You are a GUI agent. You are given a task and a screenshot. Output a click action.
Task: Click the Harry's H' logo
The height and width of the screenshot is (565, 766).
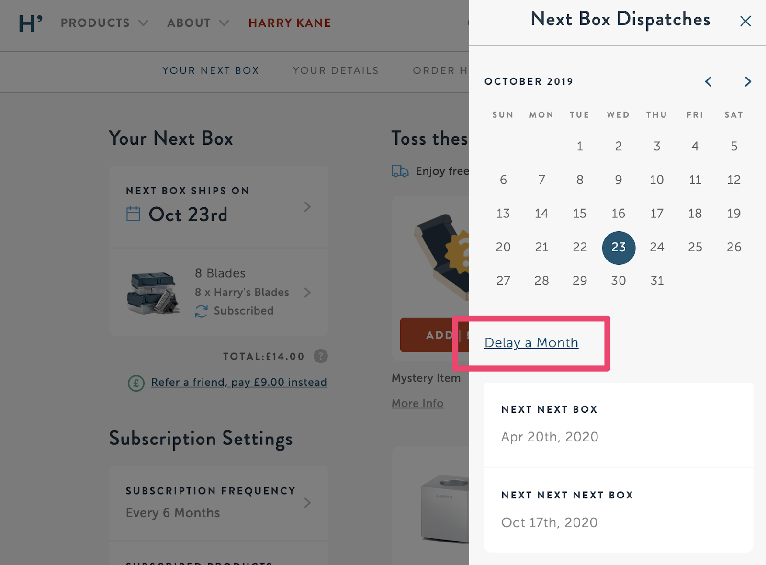click(30, 23)
